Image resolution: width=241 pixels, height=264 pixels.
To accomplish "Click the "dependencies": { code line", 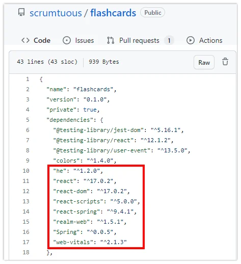I will click(x=75, y=120).
